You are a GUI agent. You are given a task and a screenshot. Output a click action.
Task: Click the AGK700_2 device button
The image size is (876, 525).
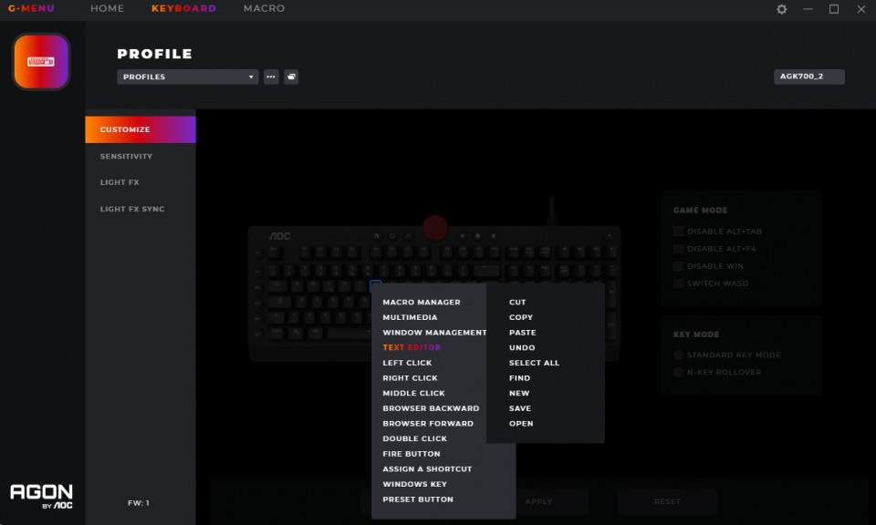tap(809, 77)
